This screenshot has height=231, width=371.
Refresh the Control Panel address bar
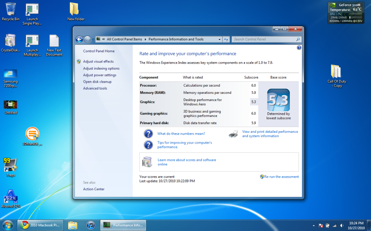(226, 39)
